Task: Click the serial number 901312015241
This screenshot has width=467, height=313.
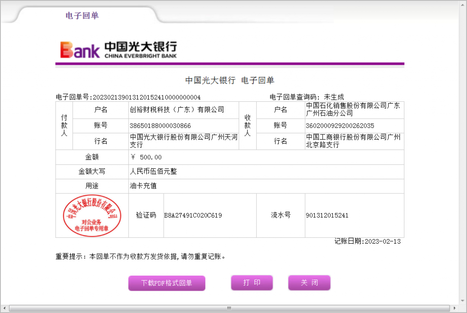Action: [x=327, y=215]
